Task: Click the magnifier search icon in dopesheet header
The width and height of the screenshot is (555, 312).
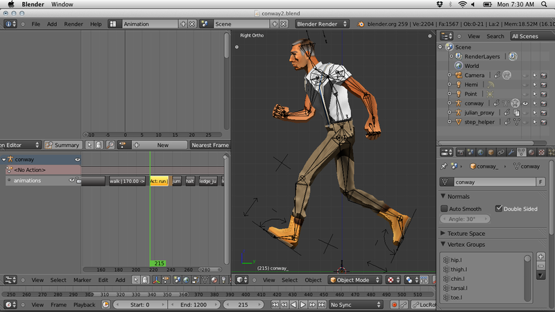Action: 110,145
